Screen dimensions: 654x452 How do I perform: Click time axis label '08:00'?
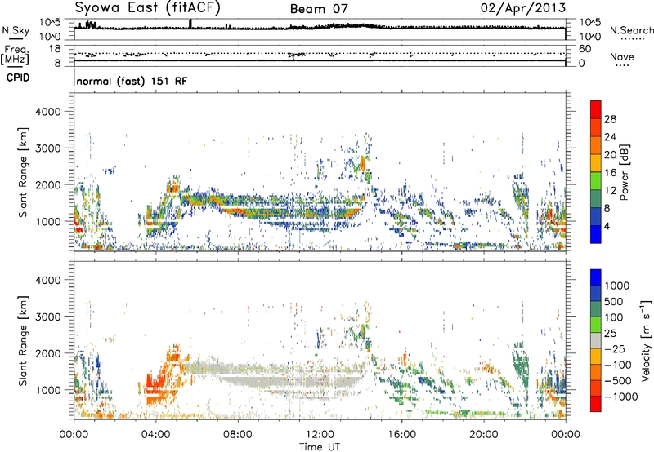click(x=237, y=435)
